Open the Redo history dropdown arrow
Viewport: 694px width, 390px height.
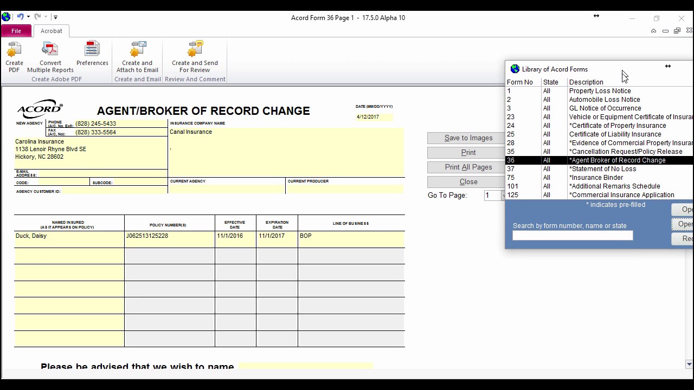click(46, 17)
